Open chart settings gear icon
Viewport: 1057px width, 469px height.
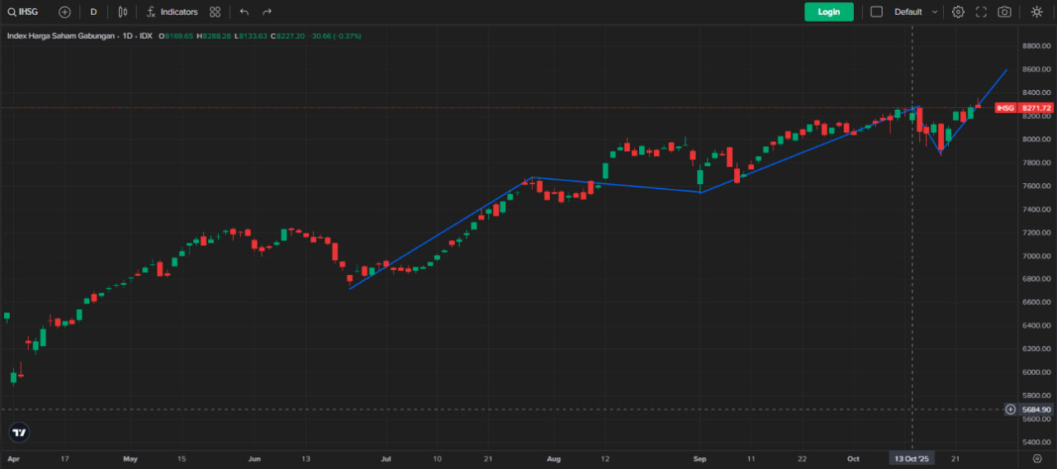pos(958,12)
